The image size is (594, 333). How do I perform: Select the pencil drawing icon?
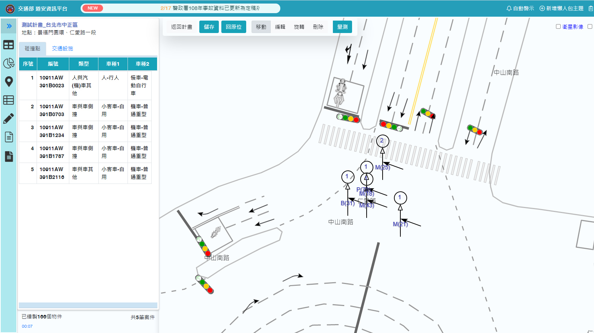(x=9, y=119)
